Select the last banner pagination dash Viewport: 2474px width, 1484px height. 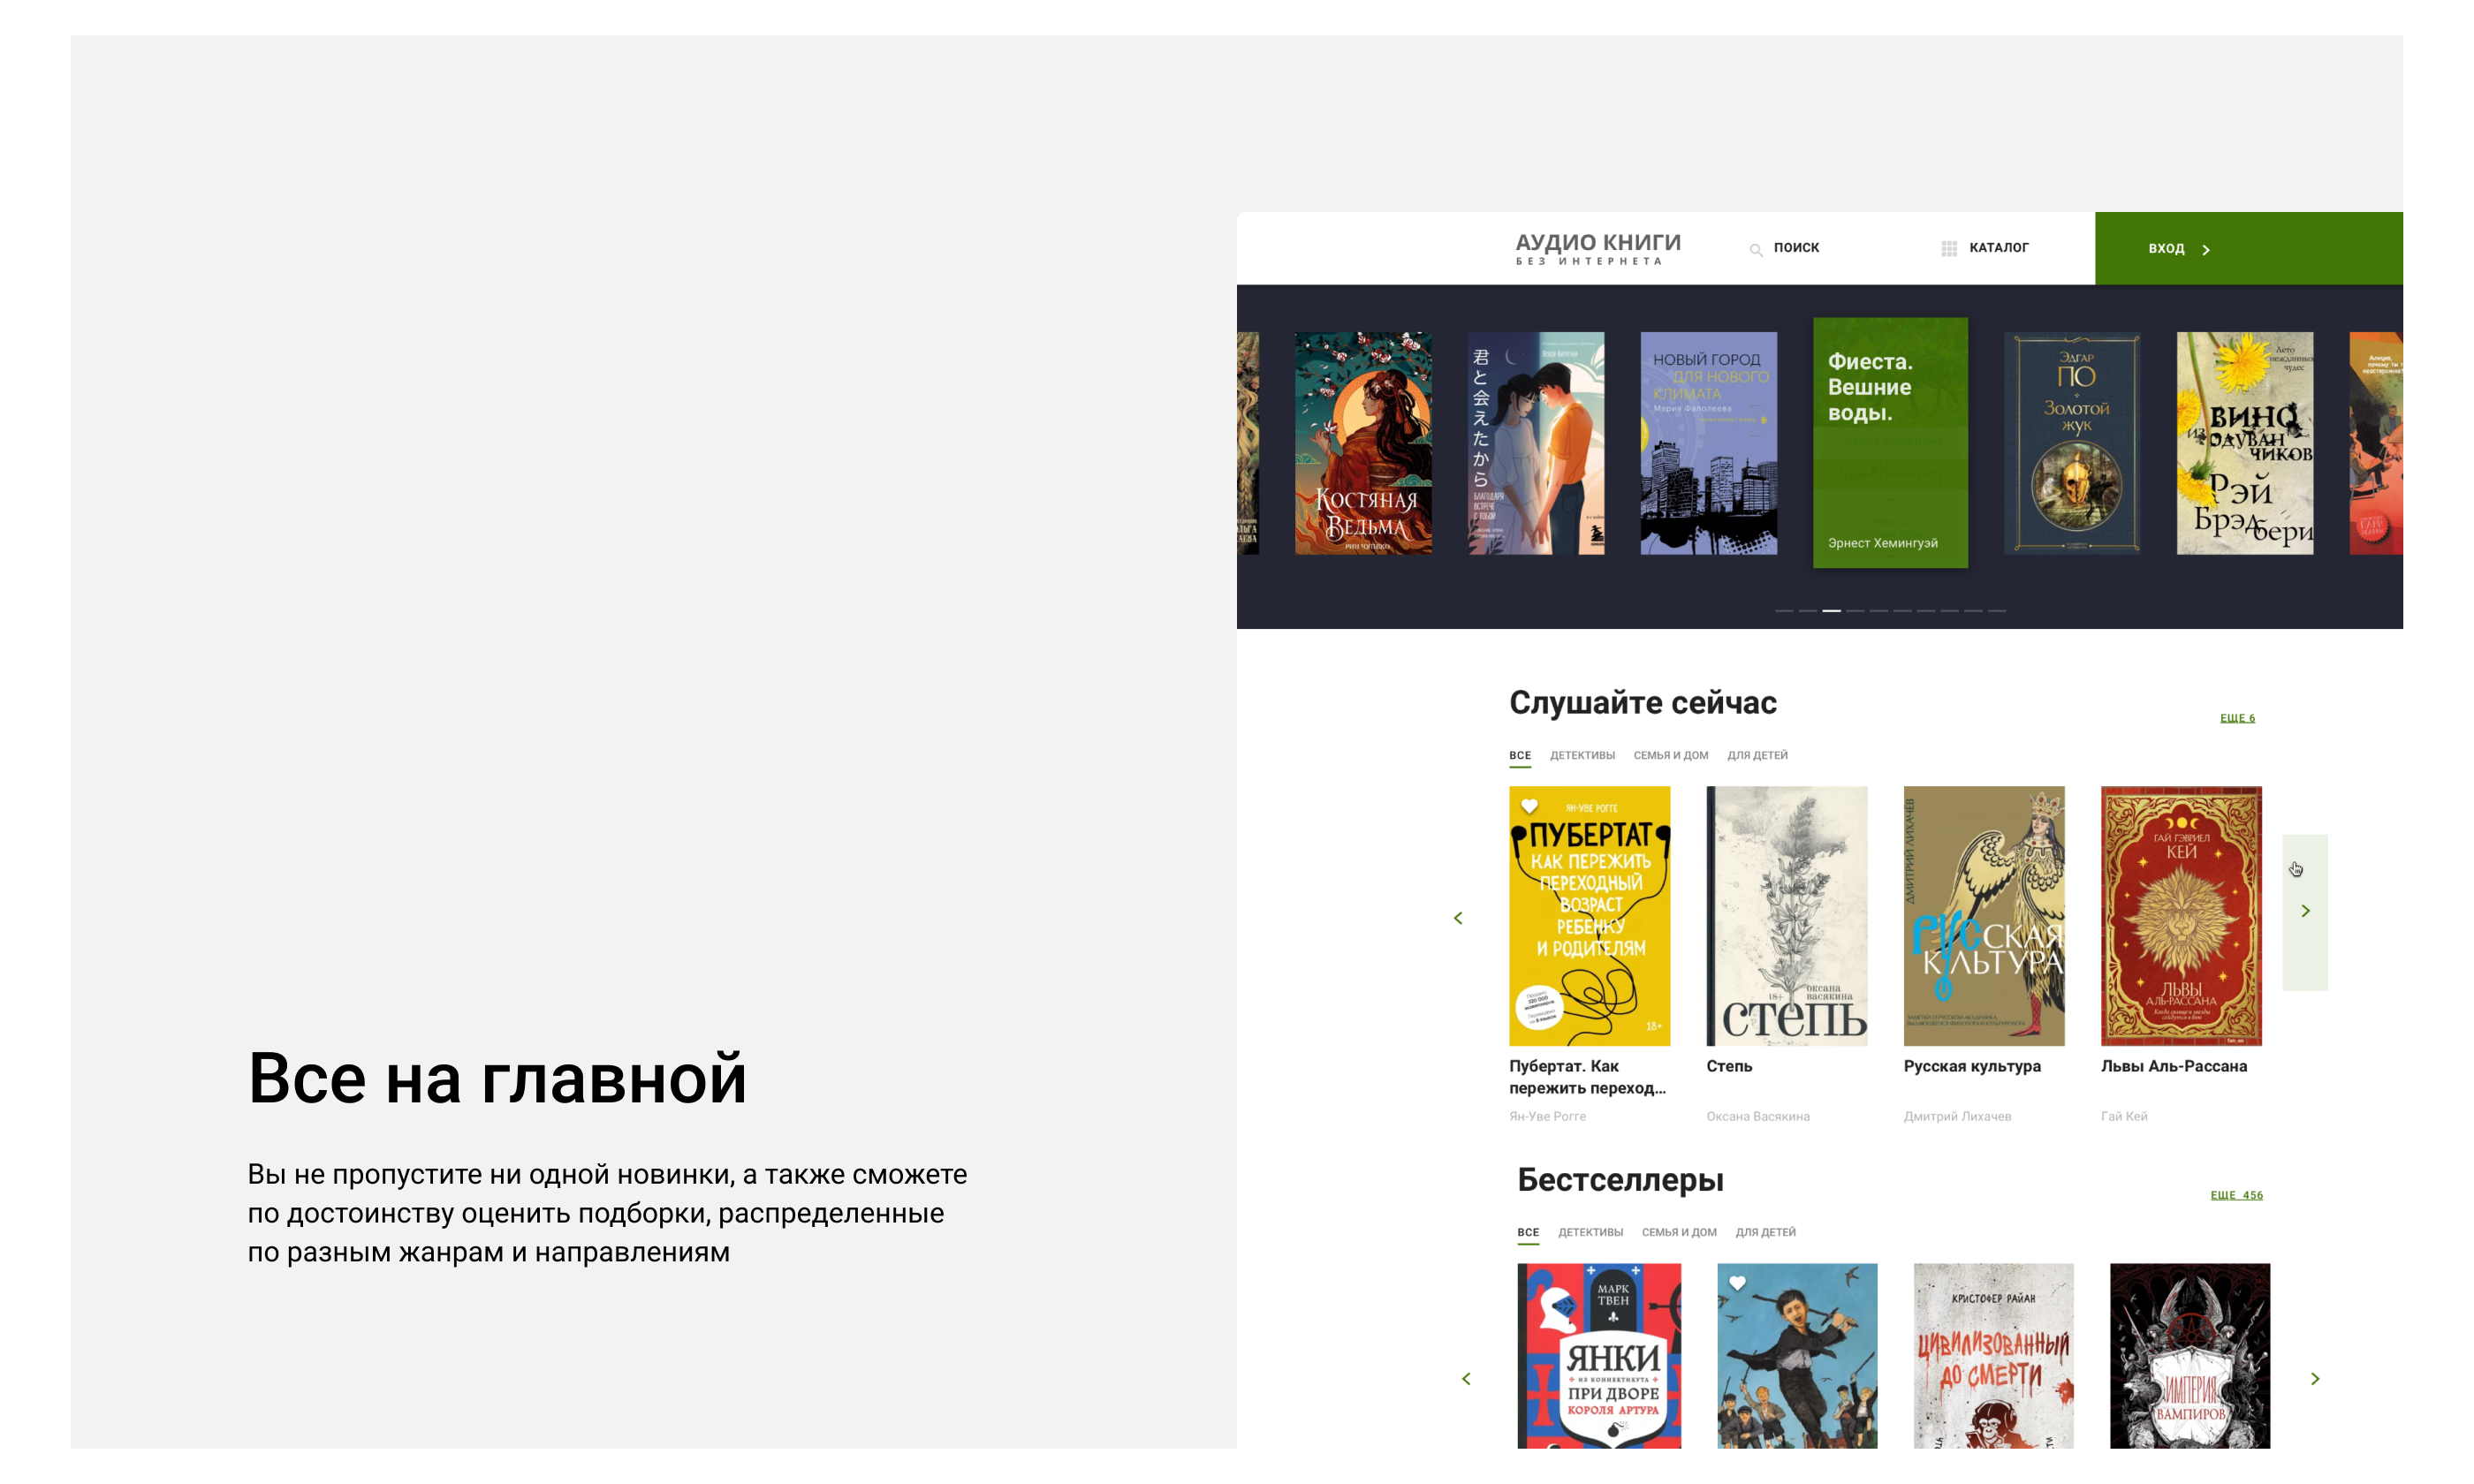click(1997, 610)
